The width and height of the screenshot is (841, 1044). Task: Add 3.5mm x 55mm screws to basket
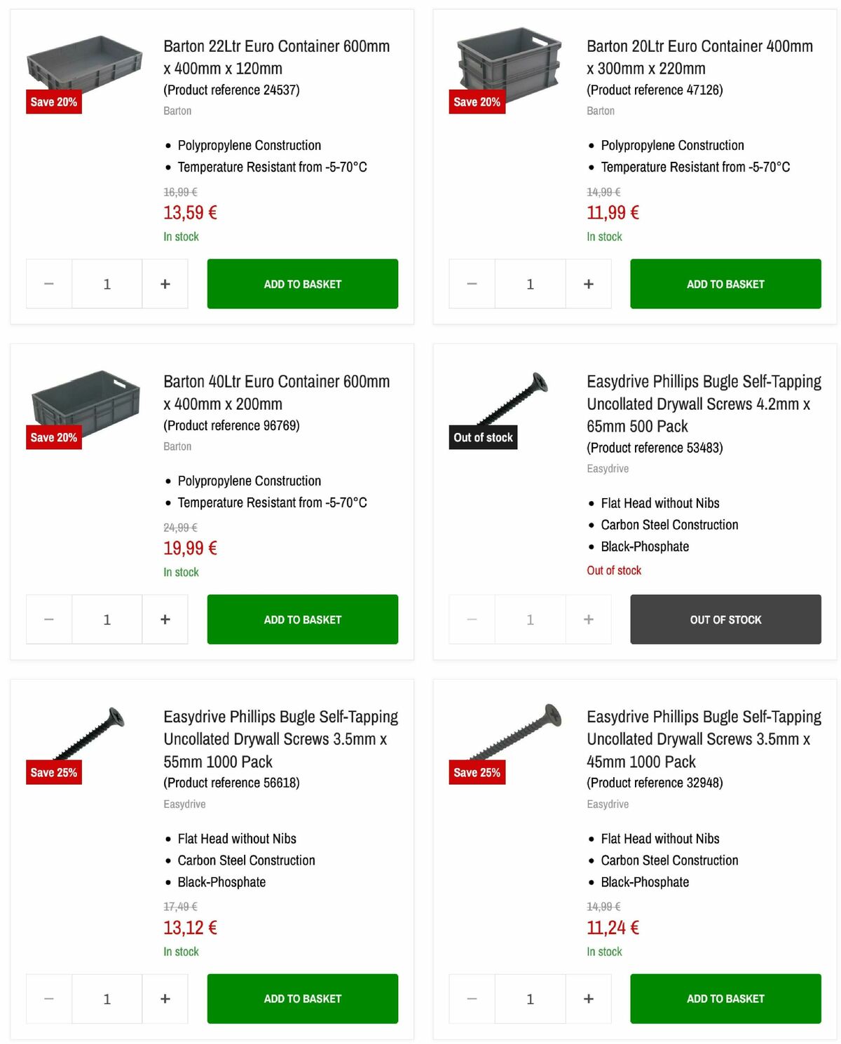[x=302, y=998]
